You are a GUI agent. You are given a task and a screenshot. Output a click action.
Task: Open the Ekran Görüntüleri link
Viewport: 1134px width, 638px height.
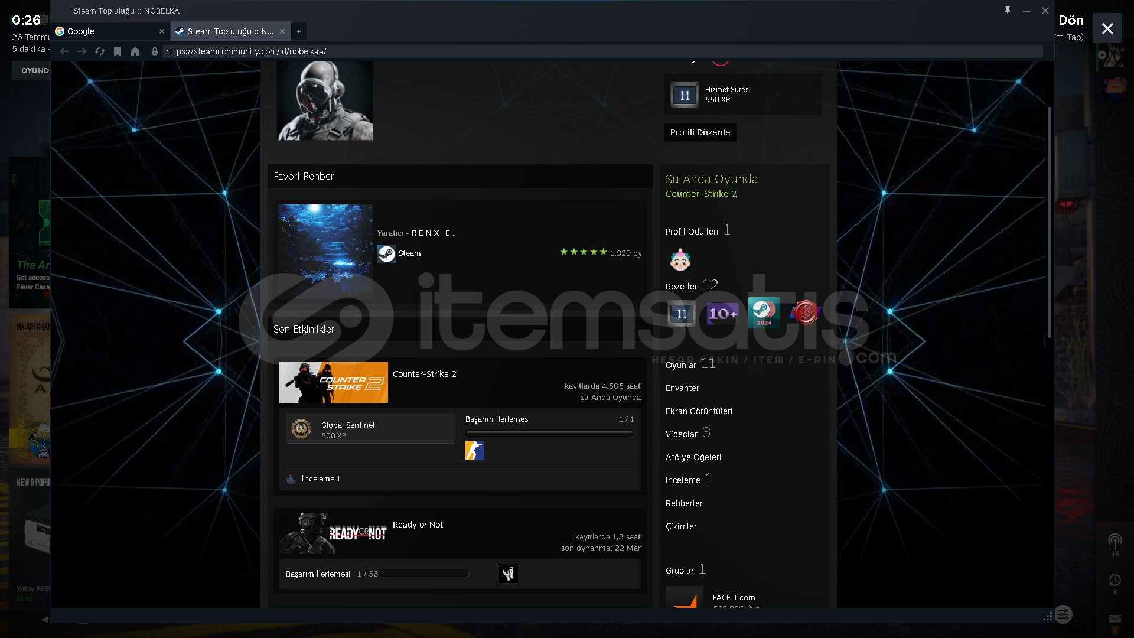coord(699,411)
